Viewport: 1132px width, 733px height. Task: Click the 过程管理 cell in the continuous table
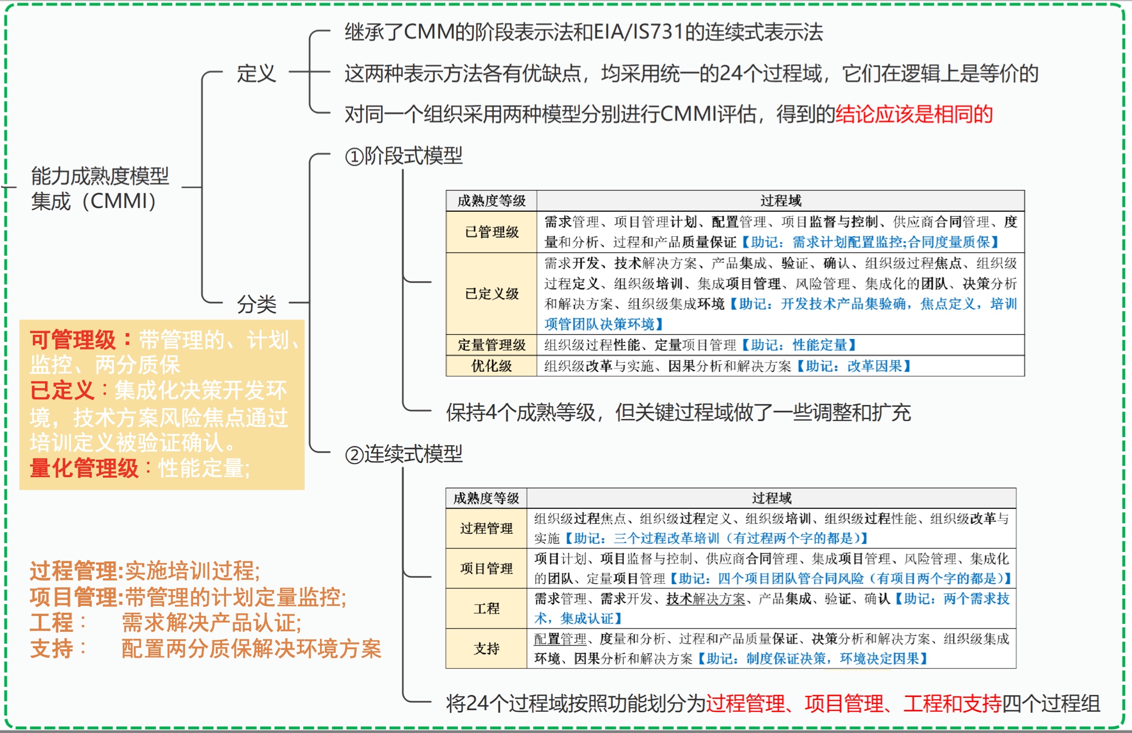[486, 528]
